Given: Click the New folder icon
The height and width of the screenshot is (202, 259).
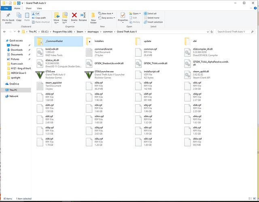Looking at the screenshot, I should [x=93, y=15].
